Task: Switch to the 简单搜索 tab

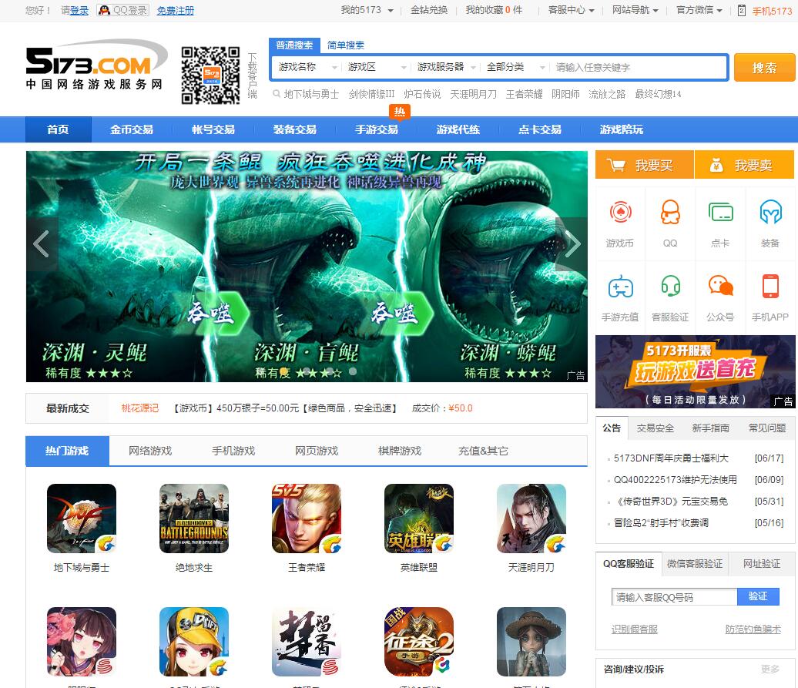Action: (x=346, y=45)
